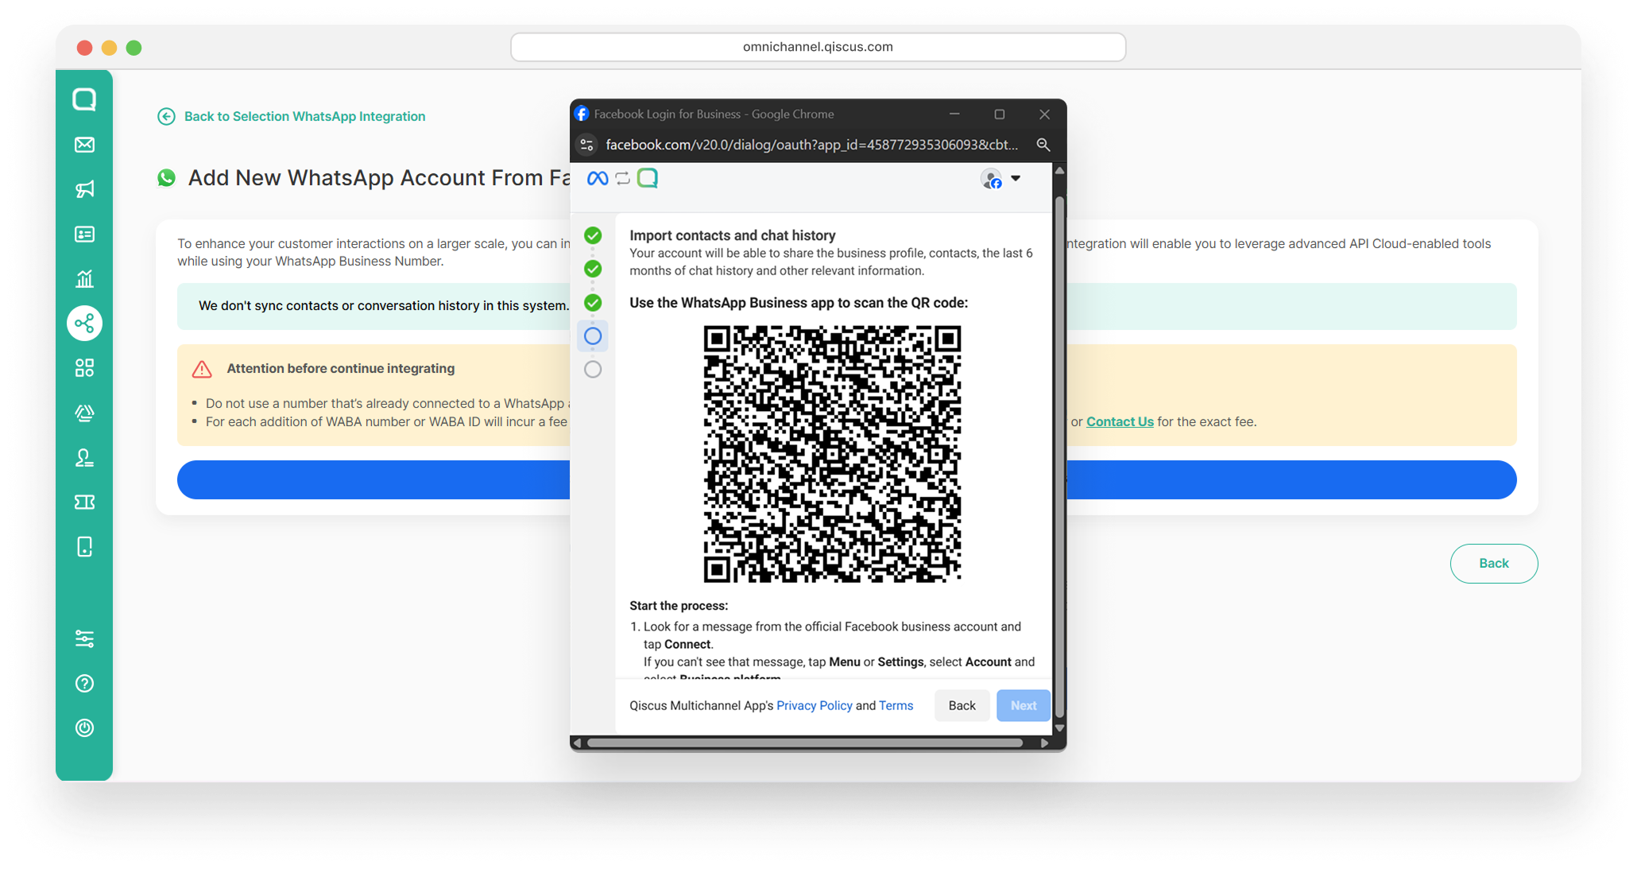1637x869 pixels.
Task: Open the Privacy Policy link
Action: (814, 705)
